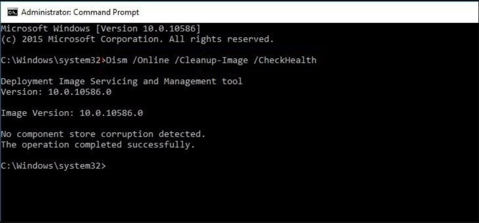Click the tool Version: 10.0.10586.0 line

pos(56,92)
